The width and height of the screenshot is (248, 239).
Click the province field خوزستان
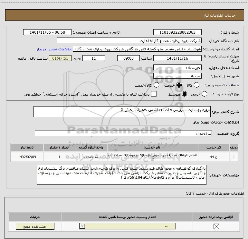pyautogui.click(x=177, y=68)
